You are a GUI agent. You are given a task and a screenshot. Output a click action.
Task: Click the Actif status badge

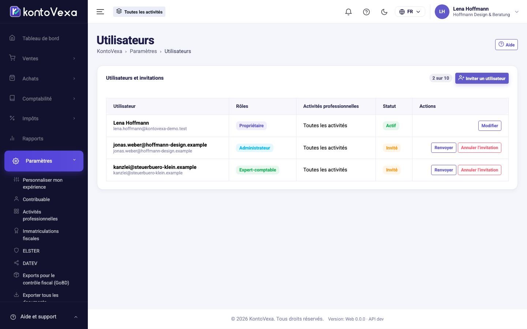coord(391,126)
